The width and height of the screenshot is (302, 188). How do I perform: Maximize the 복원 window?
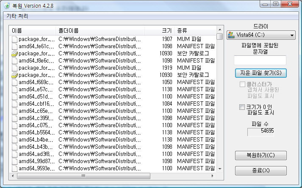point(276,4)
